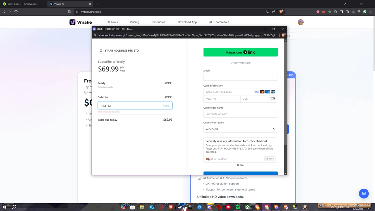The height and width of the screenshot is (211, 375).
Task: Go back using the browser back arrow
Action: pyautogui.click(x=4, y=12)
